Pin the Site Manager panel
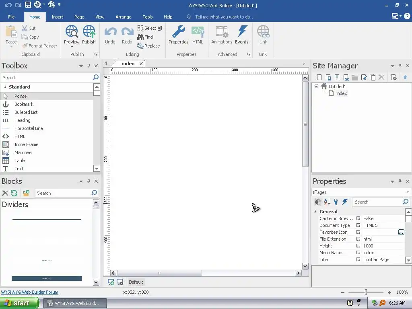This screenshot has width=412, height=309. point(400,66)
